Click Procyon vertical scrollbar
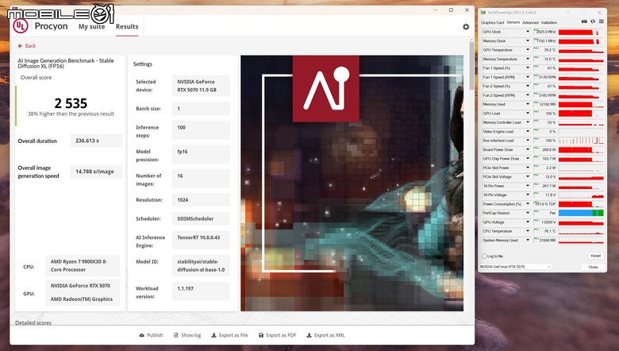The image size is (619, 351). [471, 65]
